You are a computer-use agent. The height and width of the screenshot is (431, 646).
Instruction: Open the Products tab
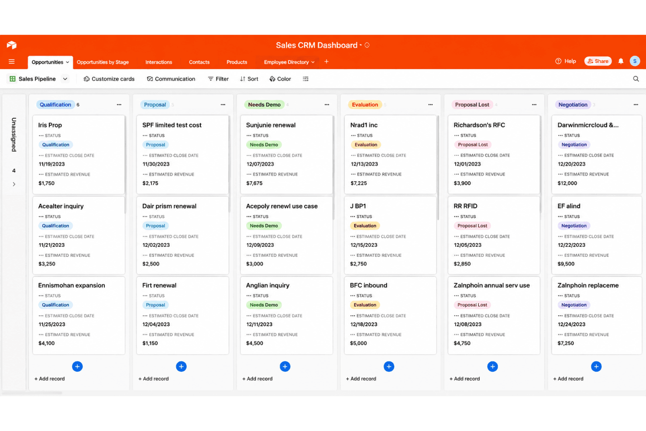pyautogui.click(x=237, y=62)
